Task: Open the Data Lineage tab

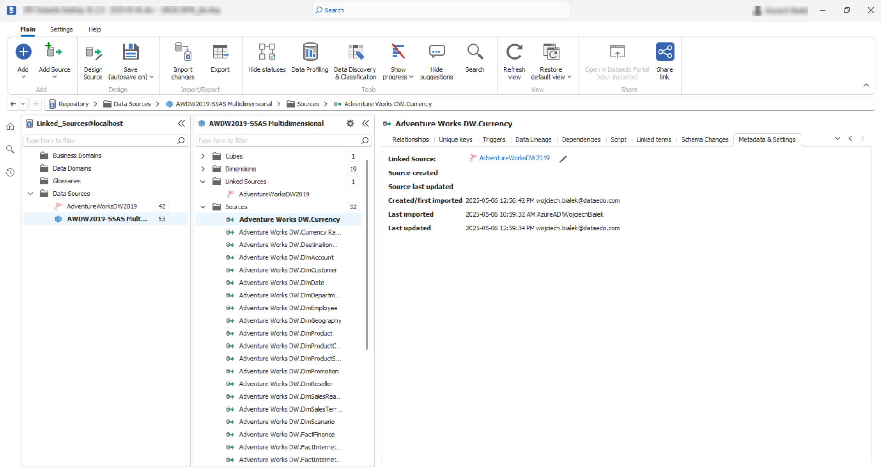Action: point(533,139)
